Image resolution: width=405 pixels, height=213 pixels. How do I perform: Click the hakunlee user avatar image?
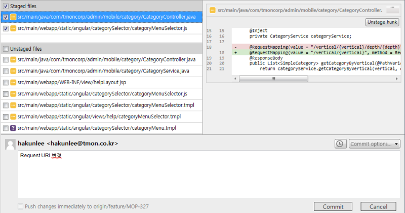10,145
